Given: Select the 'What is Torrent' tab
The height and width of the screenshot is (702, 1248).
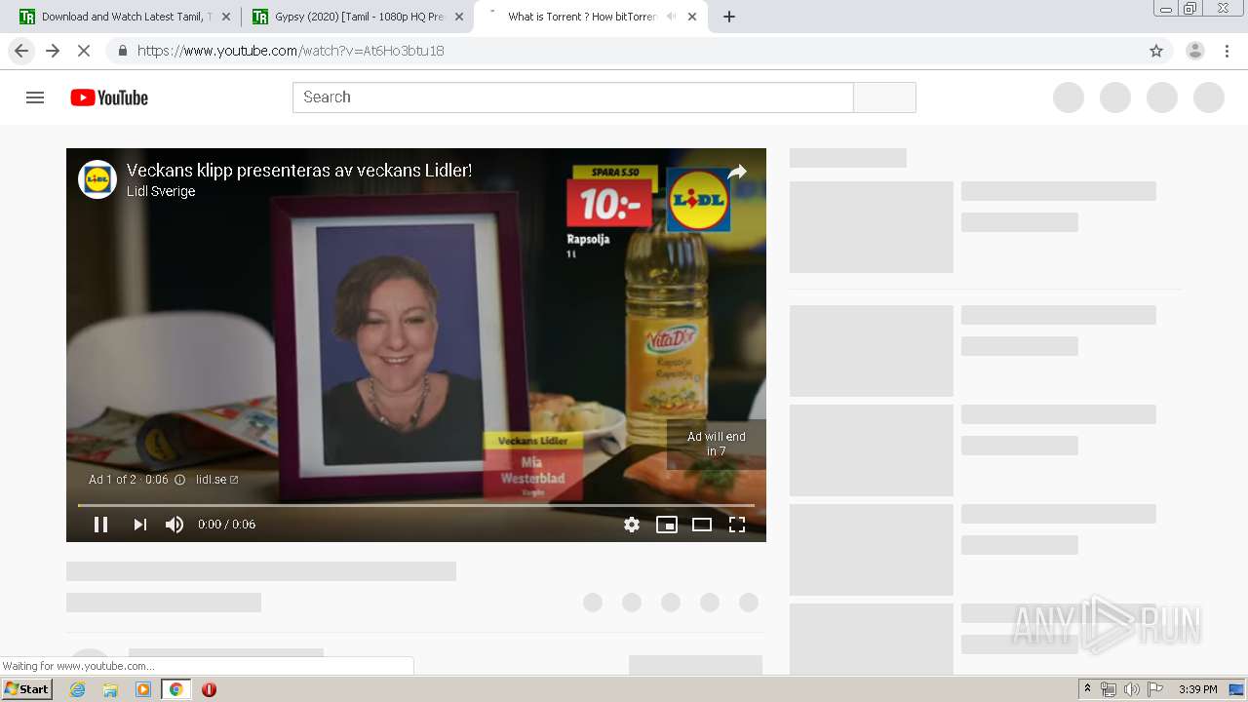Looking at the screenshot, I should [x=591, y=17].
